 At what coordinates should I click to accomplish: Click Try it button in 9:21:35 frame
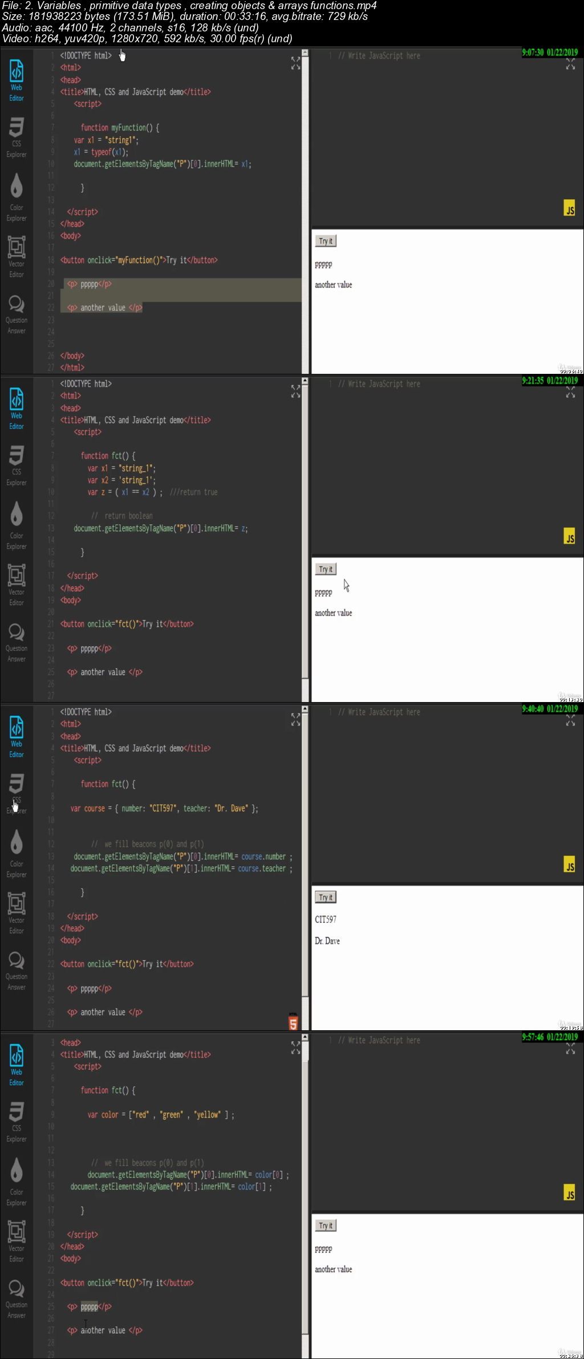pyautogui.click(x=326, y=569)
